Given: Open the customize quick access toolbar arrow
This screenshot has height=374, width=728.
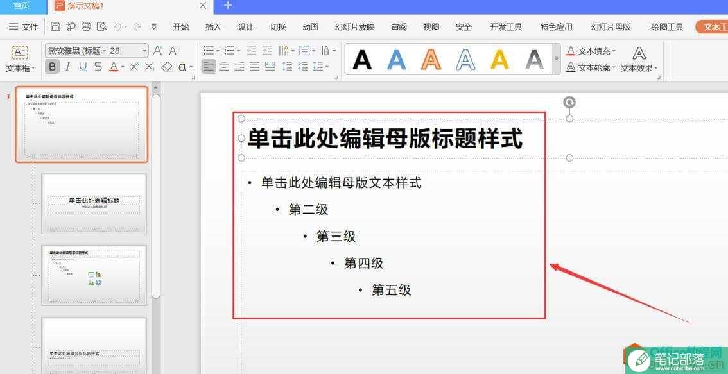Looking at the screenshot, I should pyautogui.click(x=154, y=27).
